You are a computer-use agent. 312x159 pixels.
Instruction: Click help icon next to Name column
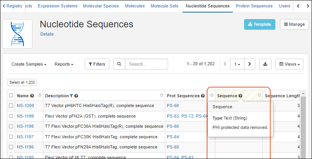point(32,96)
